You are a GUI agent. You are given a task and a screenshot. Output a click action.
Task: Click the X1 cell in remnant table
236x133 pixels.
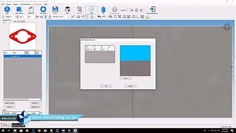89,49
